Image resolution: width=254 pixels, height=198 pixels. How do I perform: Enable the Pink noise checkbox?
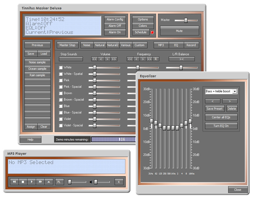[x=61, y=80]
